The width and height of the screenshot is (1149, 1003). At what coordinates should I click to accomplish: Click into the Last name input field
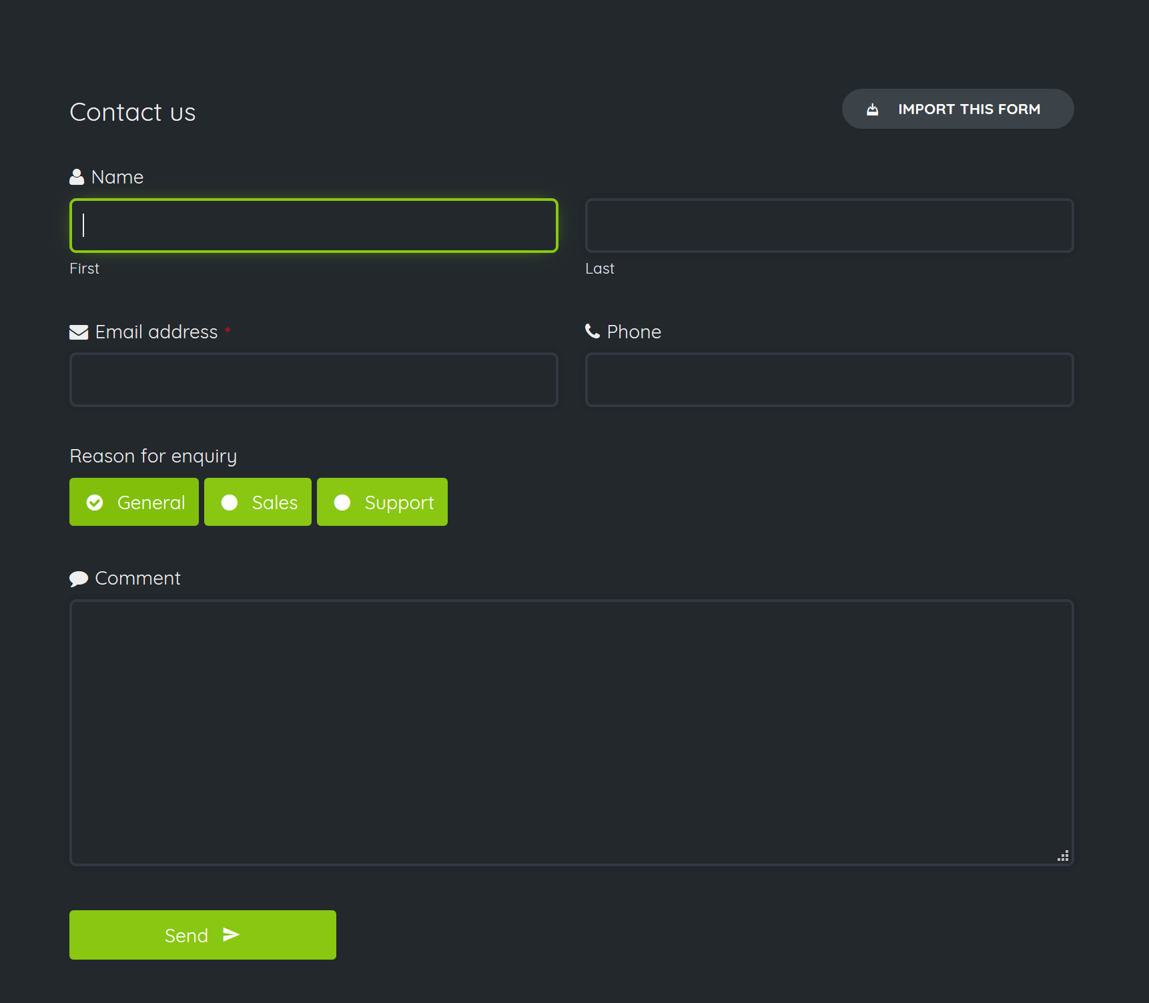(x=829, y=226)
